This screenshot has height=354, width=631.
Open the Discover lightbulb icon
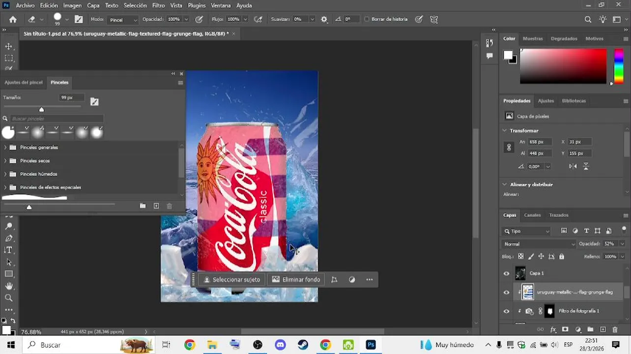pos(602,20)
